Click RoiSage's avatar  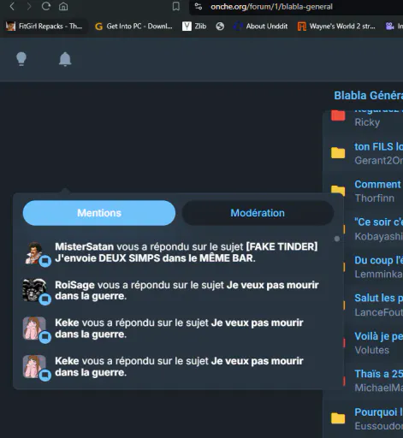point(34,290)
